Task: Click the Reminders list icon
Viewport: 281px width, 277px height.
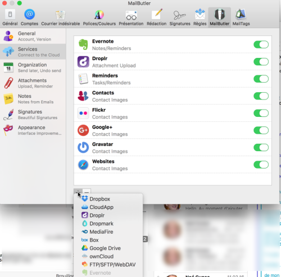Action: pos(83,79)
